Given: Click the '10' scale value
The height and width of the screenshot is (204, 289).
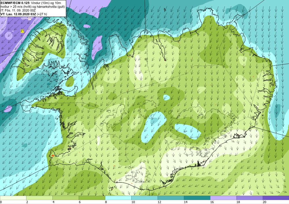Looking at the screenshot, I should pos(133,202).
